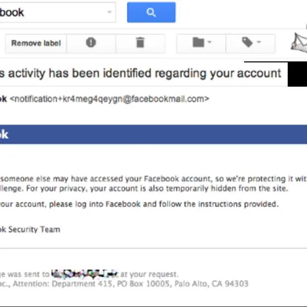
Task: Click the envelope icon at top right
Action: 299,43
